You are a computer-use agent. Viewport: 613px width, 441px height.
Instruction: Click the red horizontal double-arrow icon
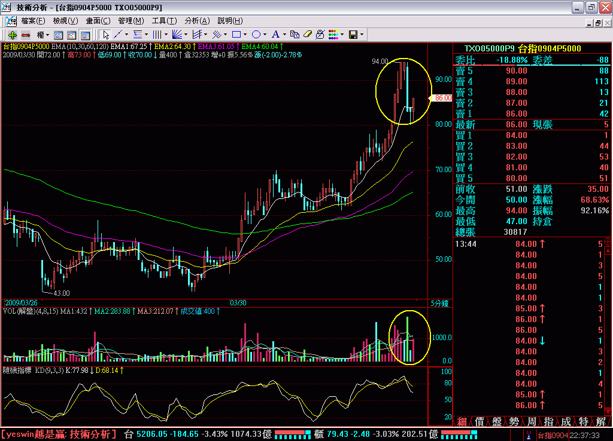point(26,35)
